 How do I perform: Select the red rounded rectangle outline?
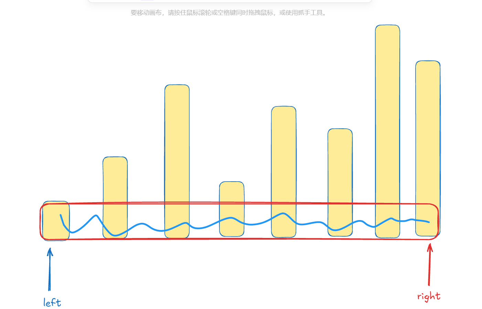click(x=239, y=221)
